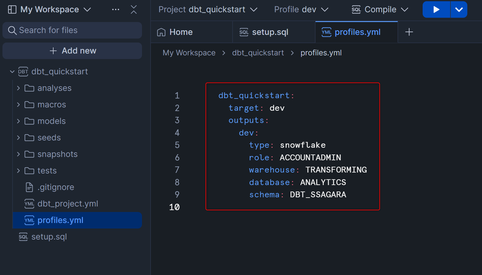Expand the models folder chevron
482x275 pixels.
(18, 121)
